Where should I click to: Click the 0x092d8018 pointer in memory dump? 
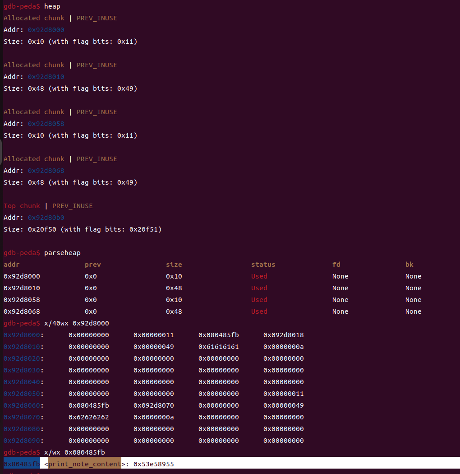pyautogui.click(x=283, y=335)
